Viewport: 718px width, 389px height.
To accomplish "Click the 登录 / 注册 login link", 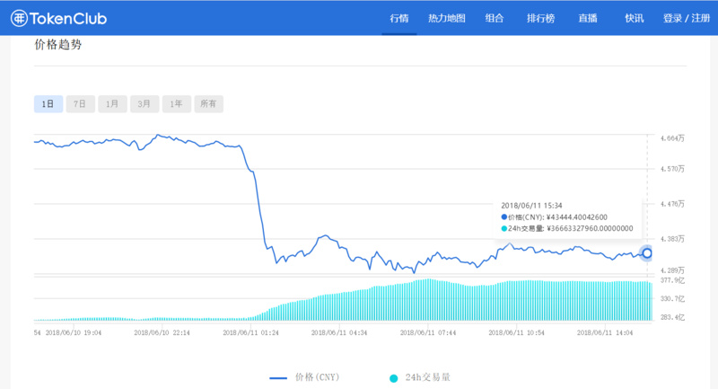I will (687, 19).
